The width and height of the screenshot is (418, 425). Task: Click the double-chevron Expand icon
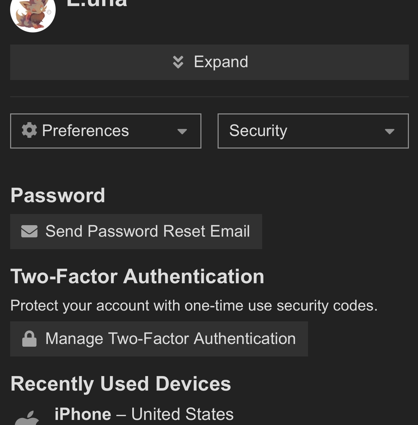point(178,62)
